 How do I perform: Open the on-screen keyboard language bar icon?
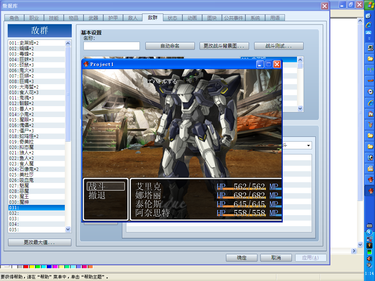(x=370, y=225)
